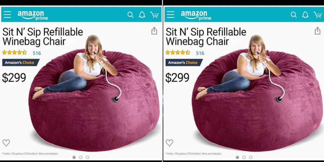Open notifications bell in left panel
The height and width of the screenshot is (162, 324).
pyautogui.click(x=142, y=15)
